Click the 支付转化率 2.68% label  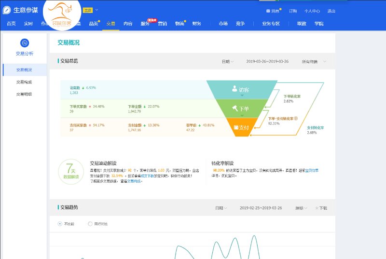pyautogui.click(x=316, y=130)
